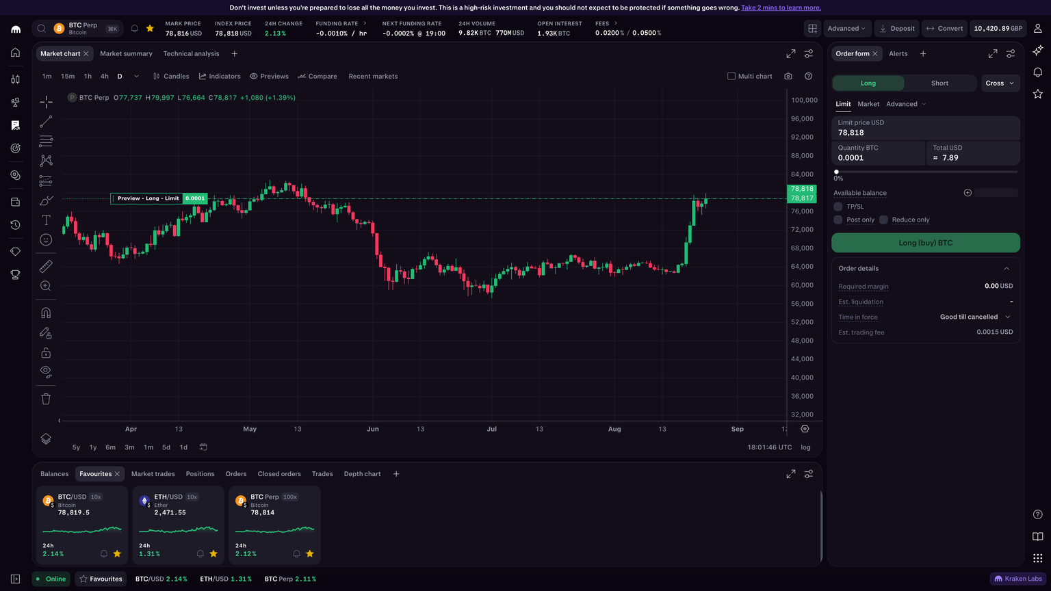This screenshot has width=1051, height=591.
Task: Switch the order side to Short
Action: (940, 83)
